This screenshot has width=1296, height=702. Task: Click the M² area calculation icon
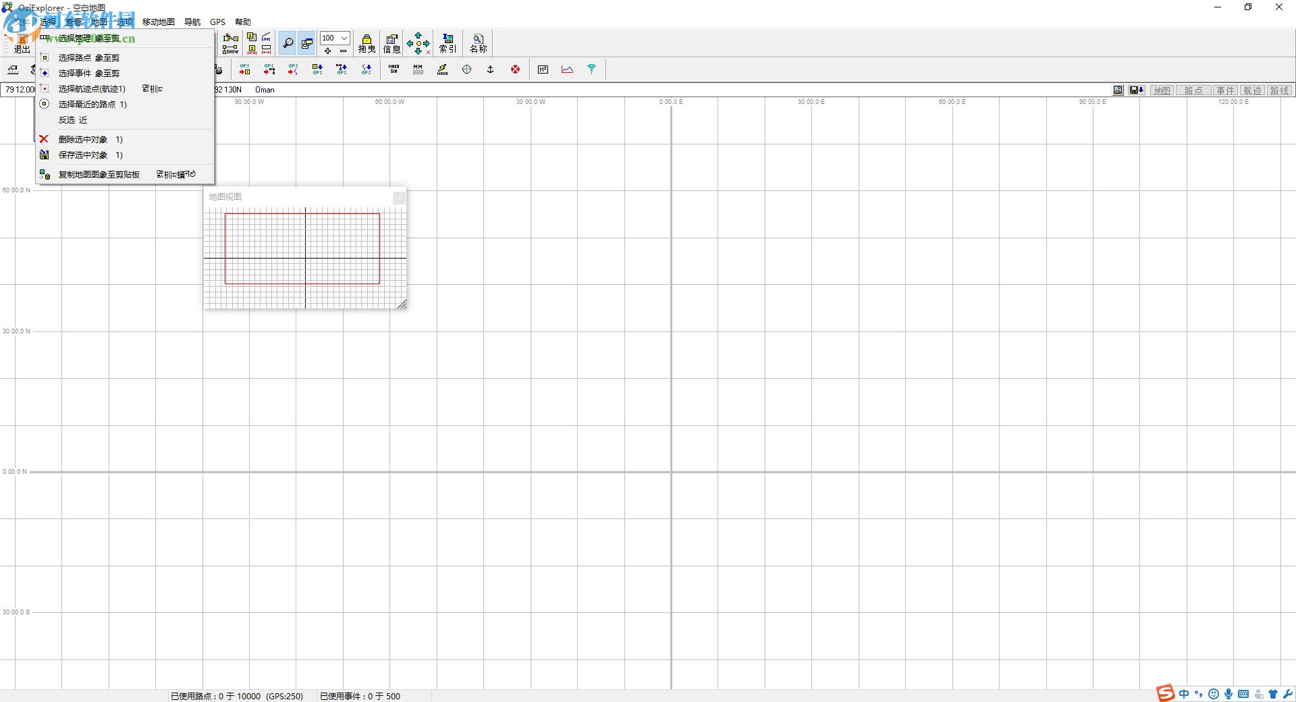(543, 69)
